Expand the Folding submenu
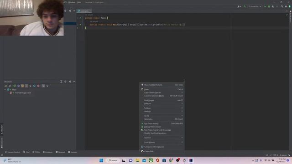Viewport: 292px width, 164px height. [162, 108]
